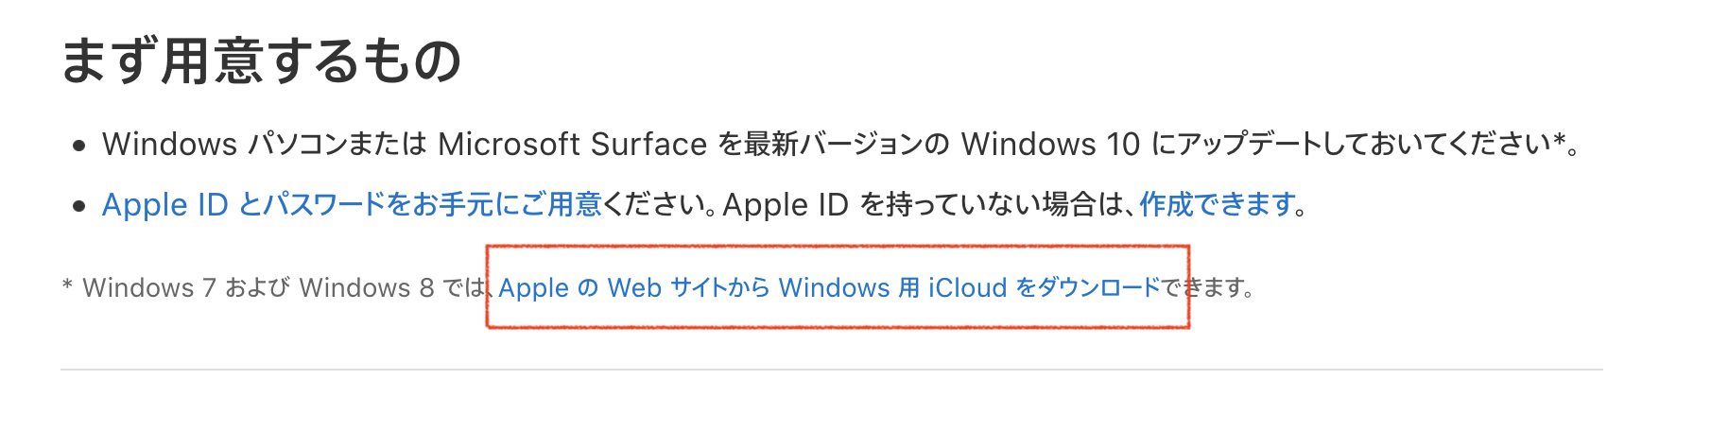This screenshot has height=431, width=1711.
Task: Click the Windows 8 text in footnote
Action: point(366,287)
